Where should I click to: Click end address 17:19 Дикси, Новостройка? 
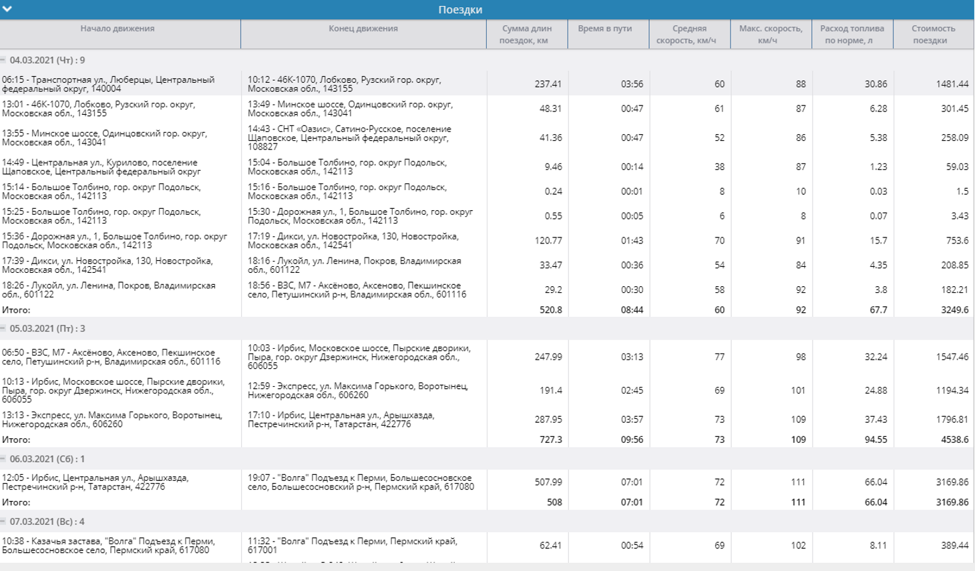tap(354, 241)
